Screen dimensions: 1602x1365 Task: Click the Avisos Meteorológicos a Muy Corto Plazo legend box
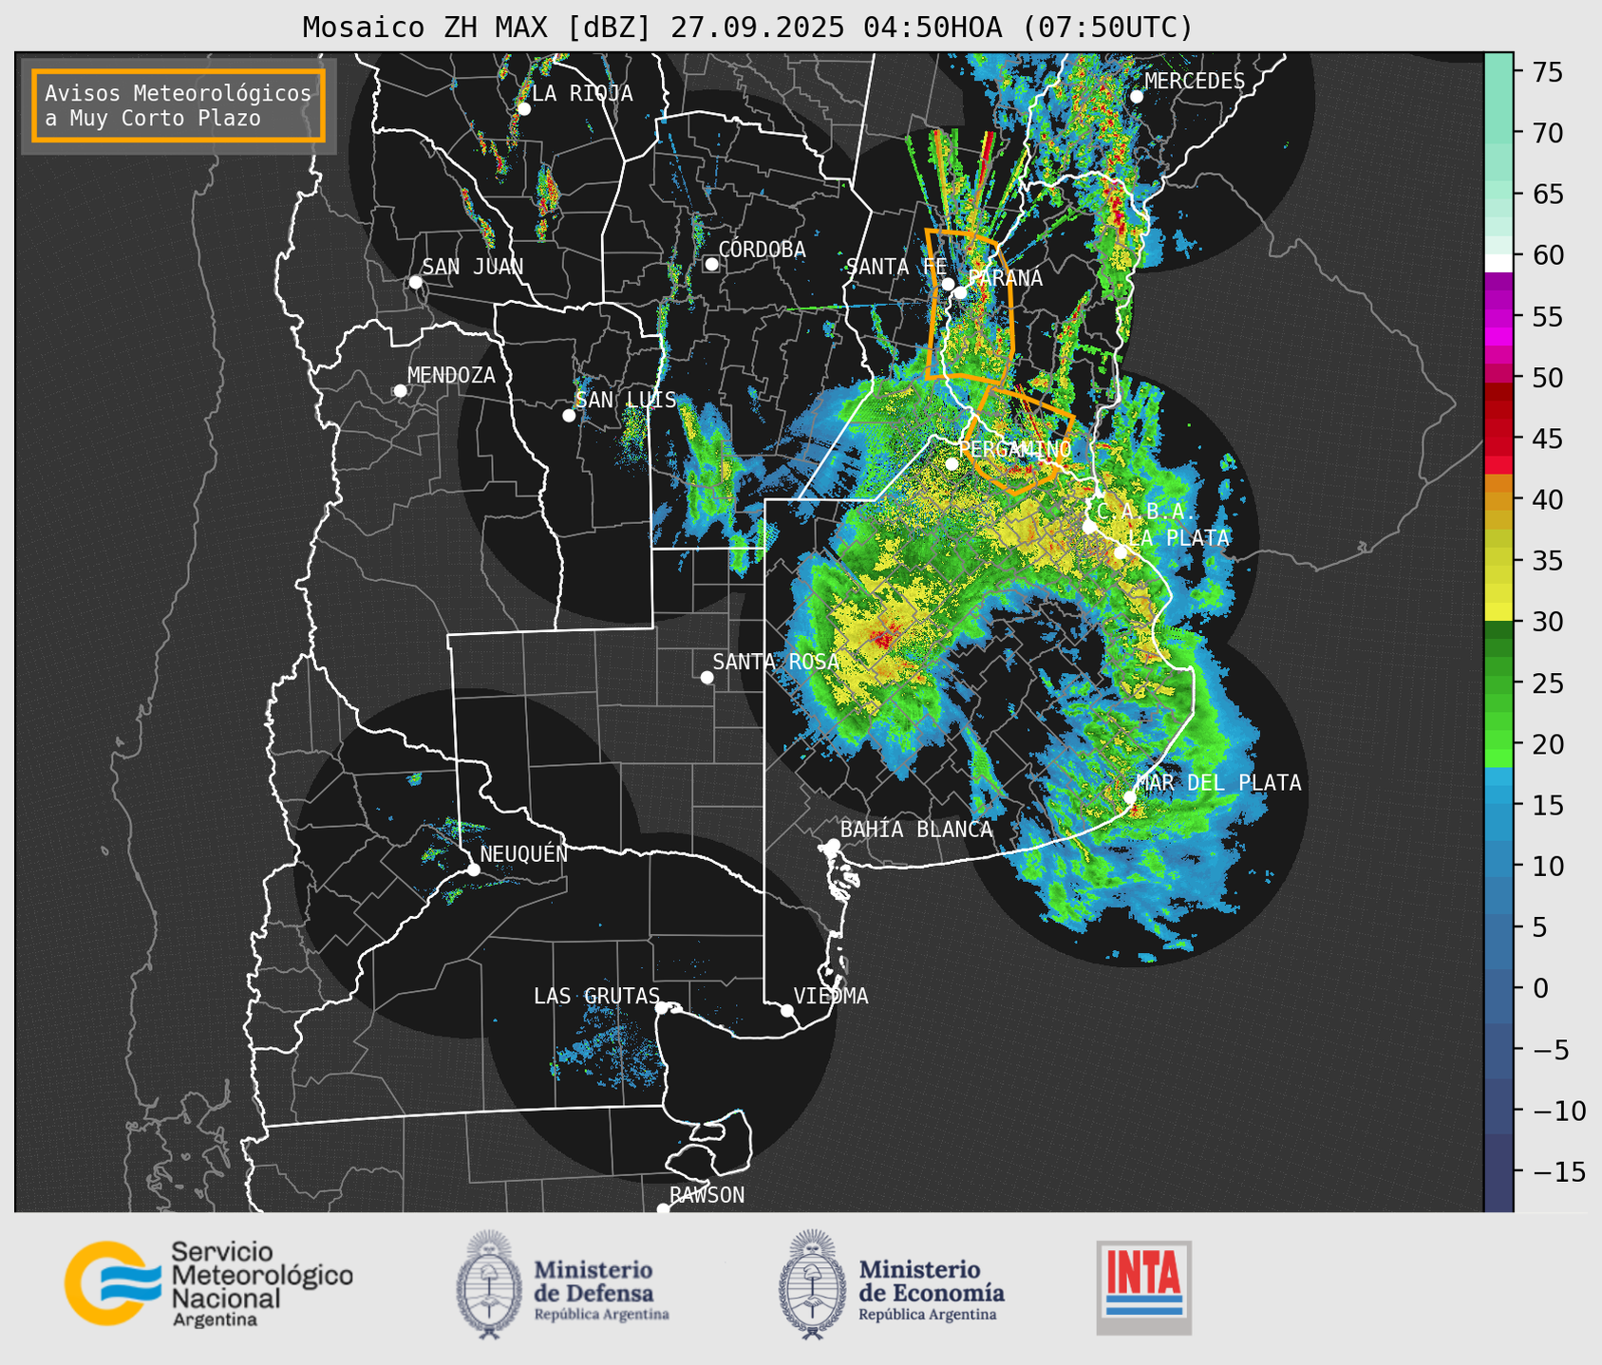pyautogui.click(x=179, y=105)
